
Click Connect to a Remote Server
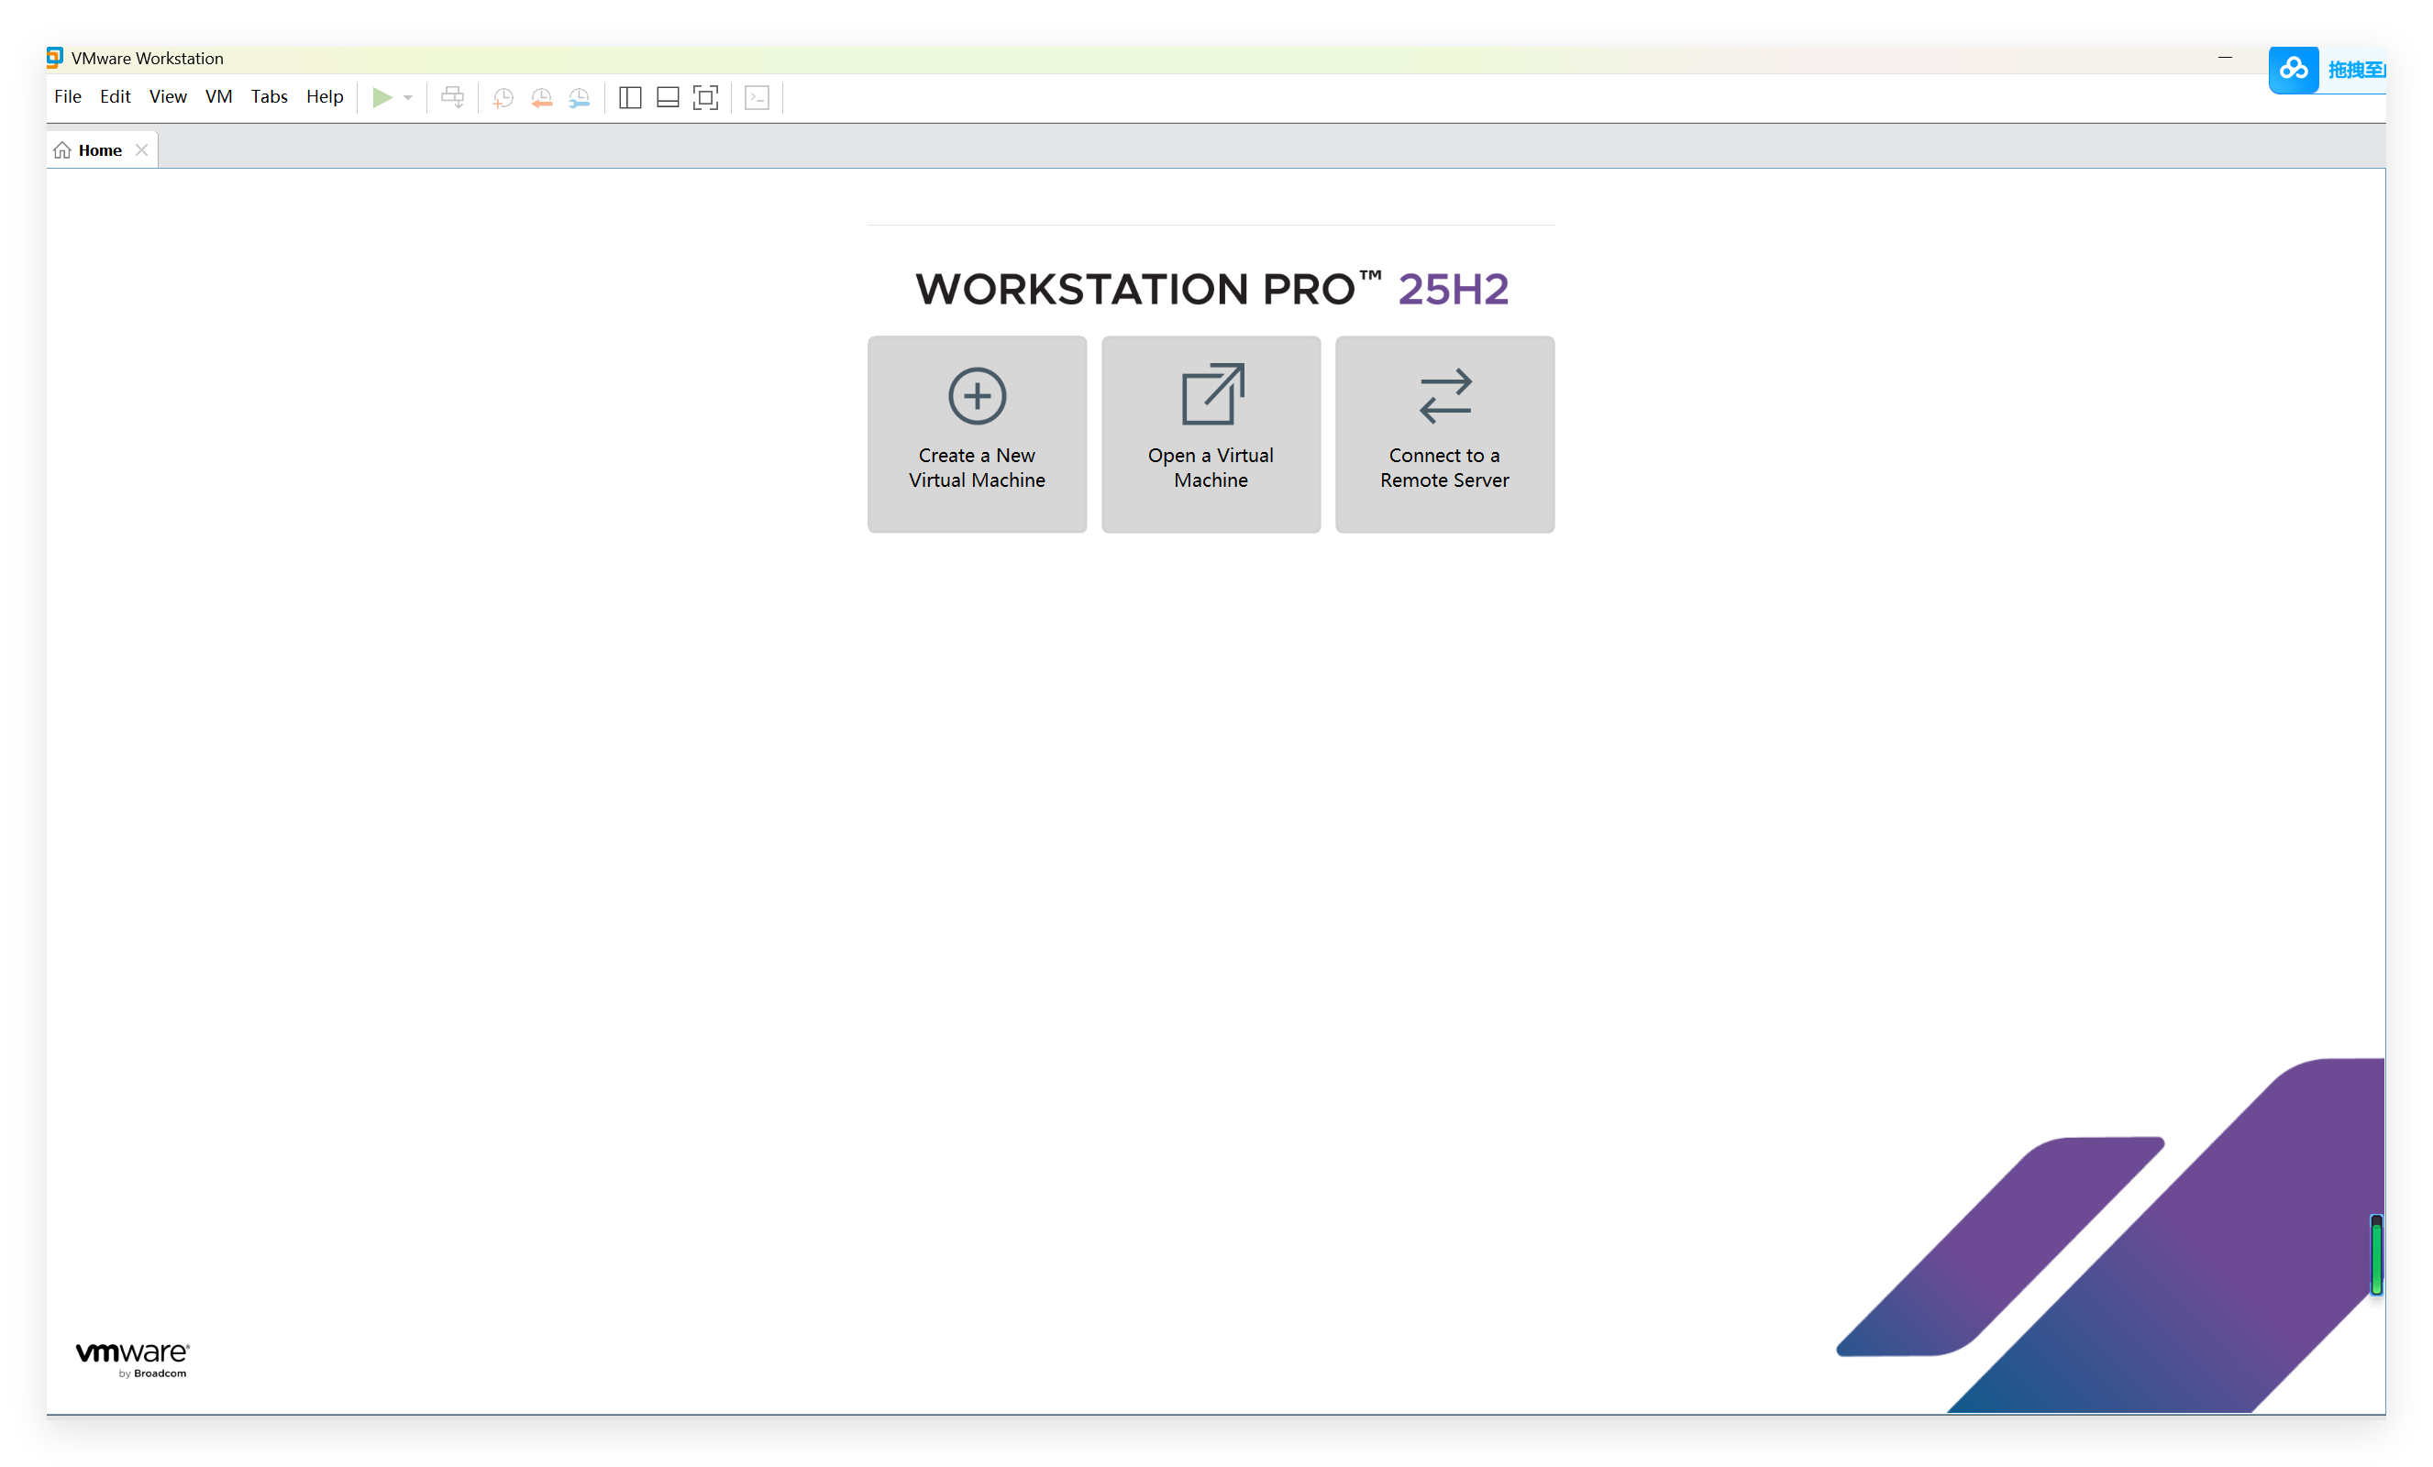[x=1443, y=434]
